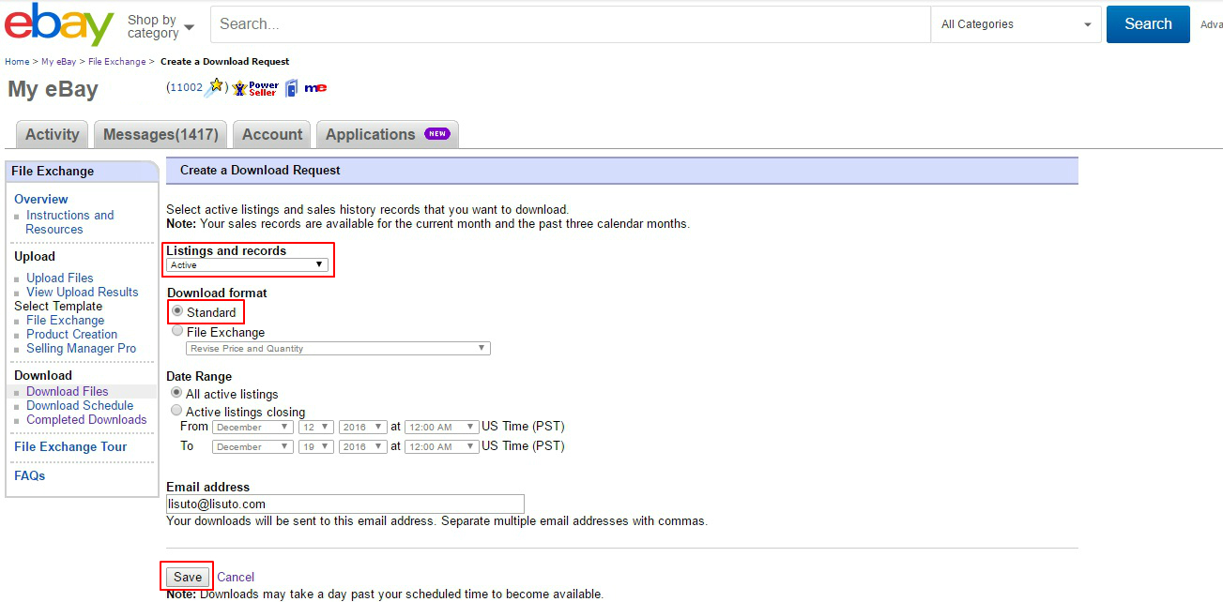Click the eBay logo

click(x=59, y=24)
